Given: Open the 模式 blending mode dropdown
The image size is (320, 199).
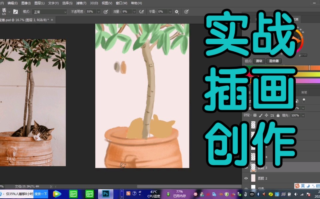Looking at the screenshot, I should (x=50, y=11).
